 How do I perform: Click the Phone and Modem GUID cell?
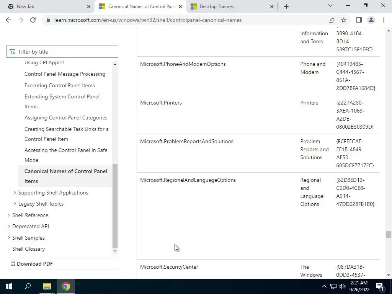356,76
